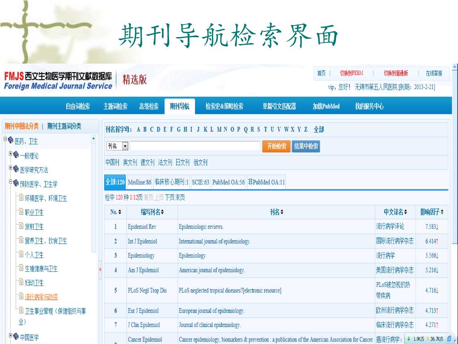The height and width of the screenshot is (344, 458).
Task: Open 环境医学、环境卫生 category
Action: [x=46, y=198]
